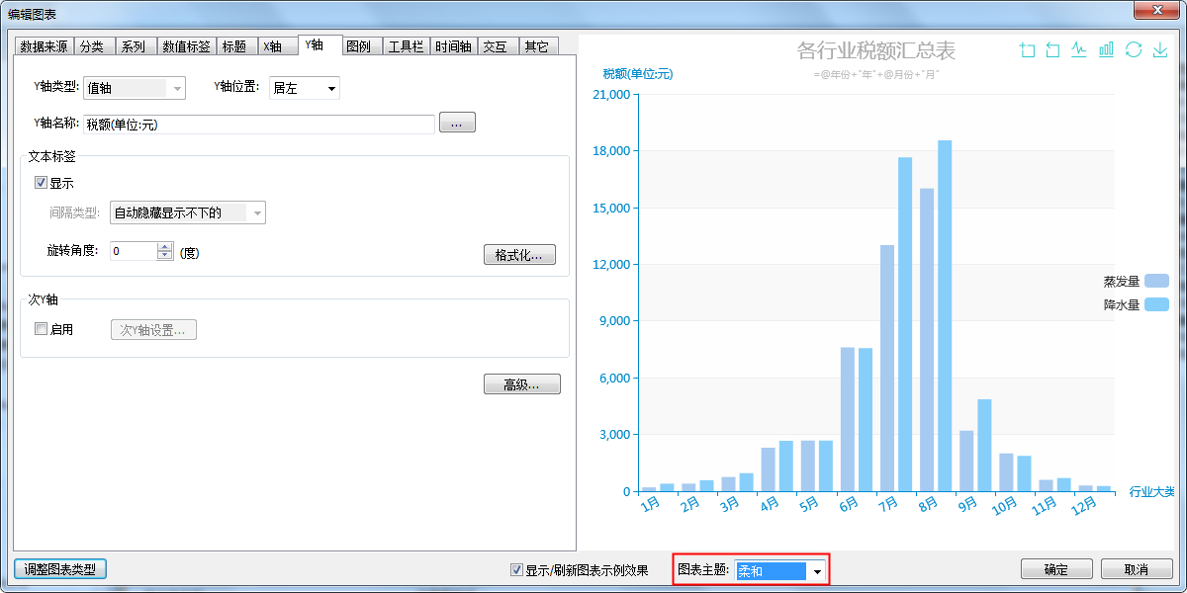
Task: Click the restore refresh icon on chart
Action: pyautogui.click(x=1134, y=49)
